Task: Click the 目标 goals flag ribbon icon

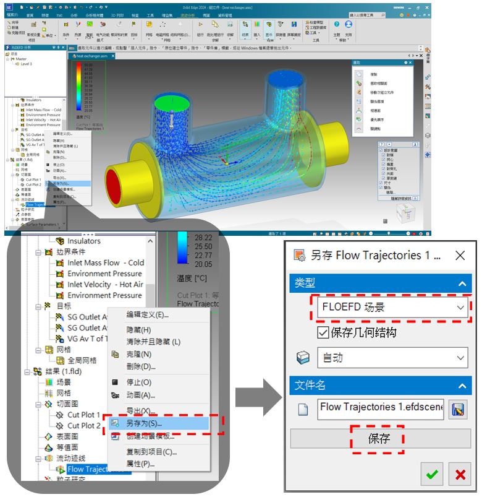Action: [134, 24]
